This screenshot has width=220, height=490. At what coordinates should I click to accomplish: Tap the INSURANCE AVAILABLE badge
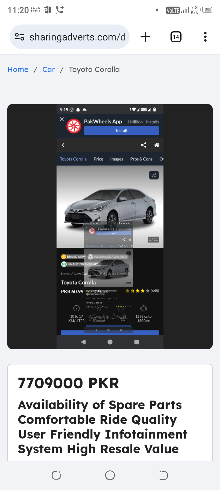pos(108,257)
